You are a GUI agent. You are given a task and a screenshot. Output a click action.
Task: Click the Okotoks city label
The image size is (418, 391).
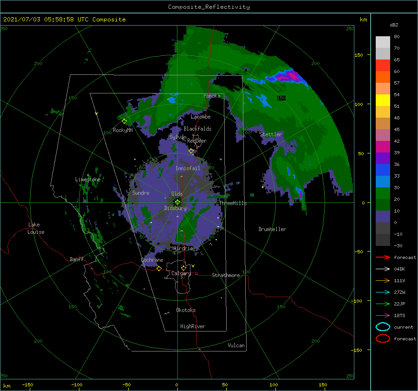point(186,310)
